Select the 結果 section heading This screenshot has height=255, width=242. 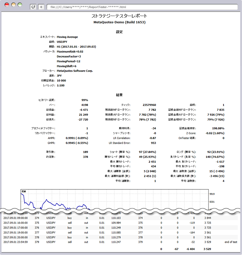tap(119, 95)
